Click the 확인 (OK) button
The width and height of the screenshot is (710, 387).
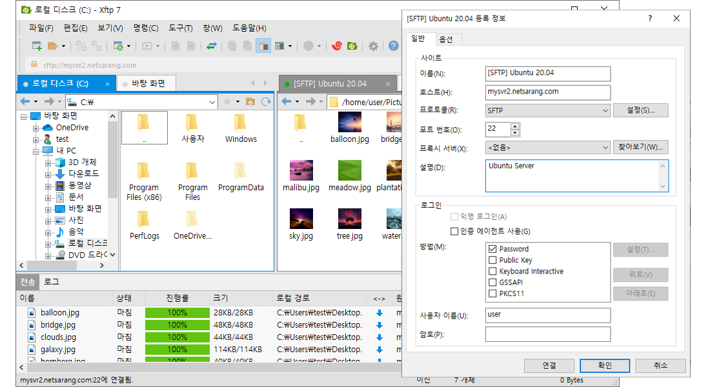click(x=605, y=365)
